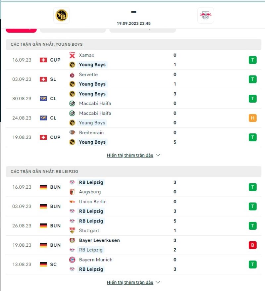This screenshot has height=291, width=265.
Task: Toggle the green T result badge for Xamax match
Action: coord(252,60)
